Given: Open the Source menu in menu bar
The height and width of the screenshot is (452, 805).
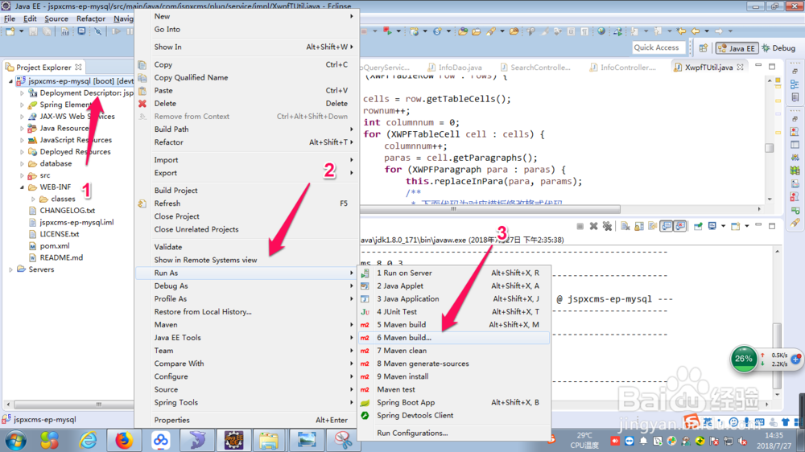Looking at the screenshot, I should pos(56,18).
